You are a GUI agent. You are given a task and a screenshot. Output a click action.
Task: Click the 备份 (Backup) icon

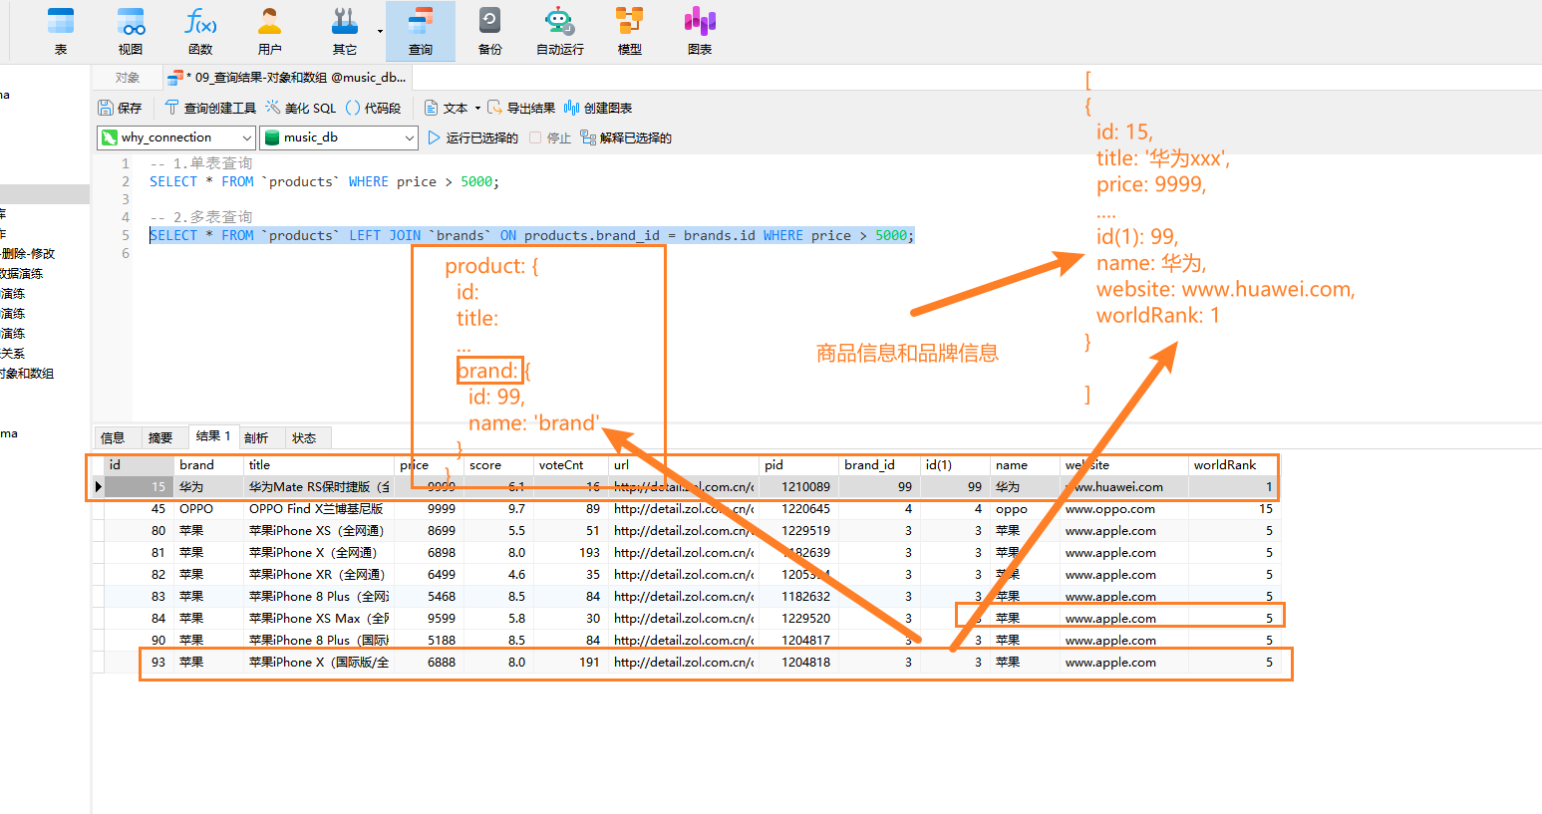coord(489,31)
